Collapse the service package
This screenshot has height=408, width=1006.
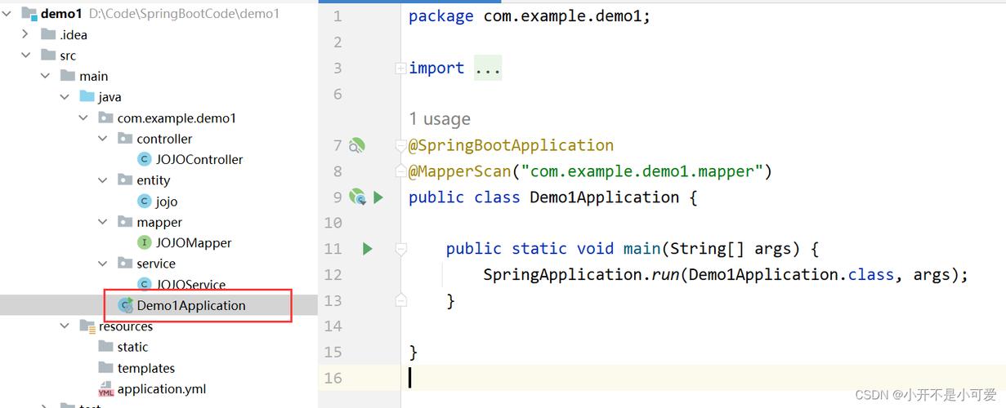click(103, 264)
